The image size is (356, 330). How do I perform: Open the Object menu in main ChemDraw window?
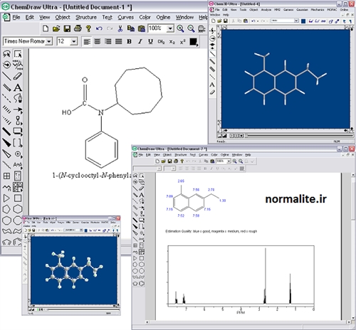(x=63, y=17)
